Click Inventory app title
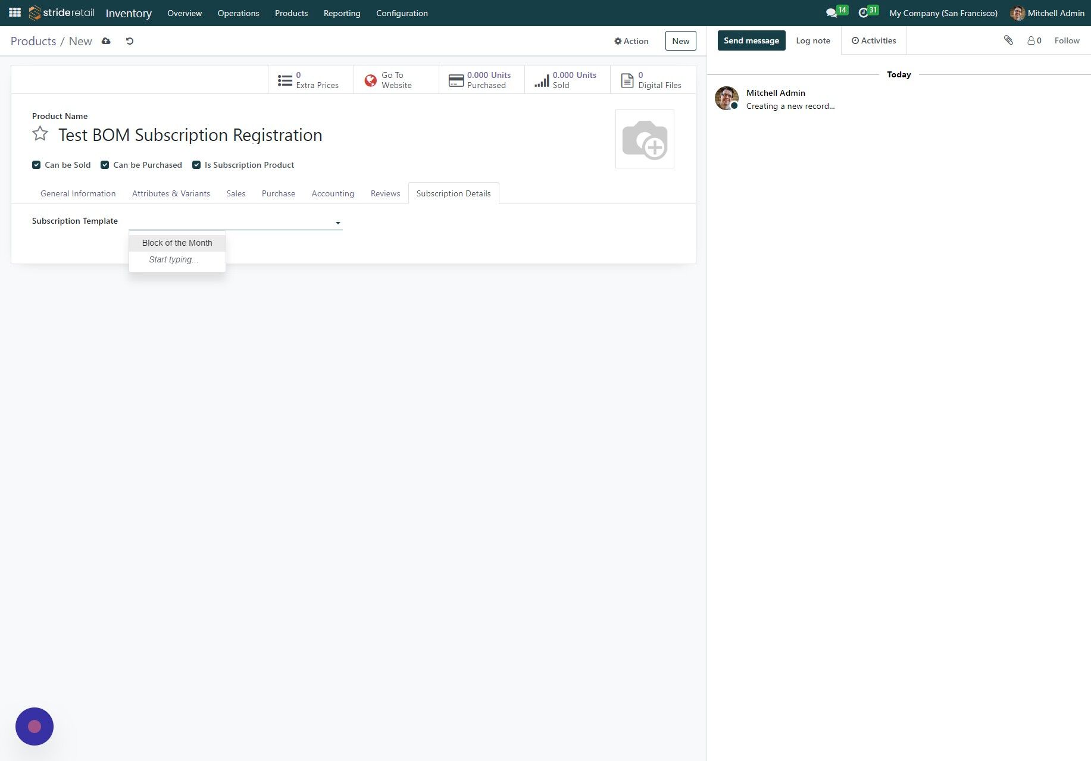 (x=129, y=13)
